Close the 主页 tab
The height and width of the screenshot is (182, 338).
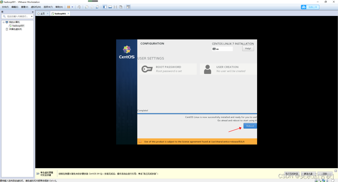48,14
